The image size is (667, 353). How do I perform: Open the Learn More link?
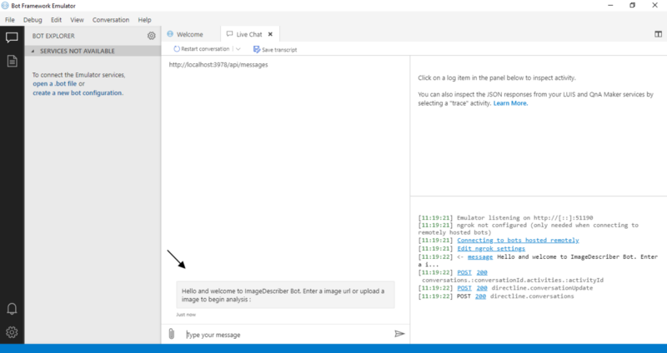(510, 103)
